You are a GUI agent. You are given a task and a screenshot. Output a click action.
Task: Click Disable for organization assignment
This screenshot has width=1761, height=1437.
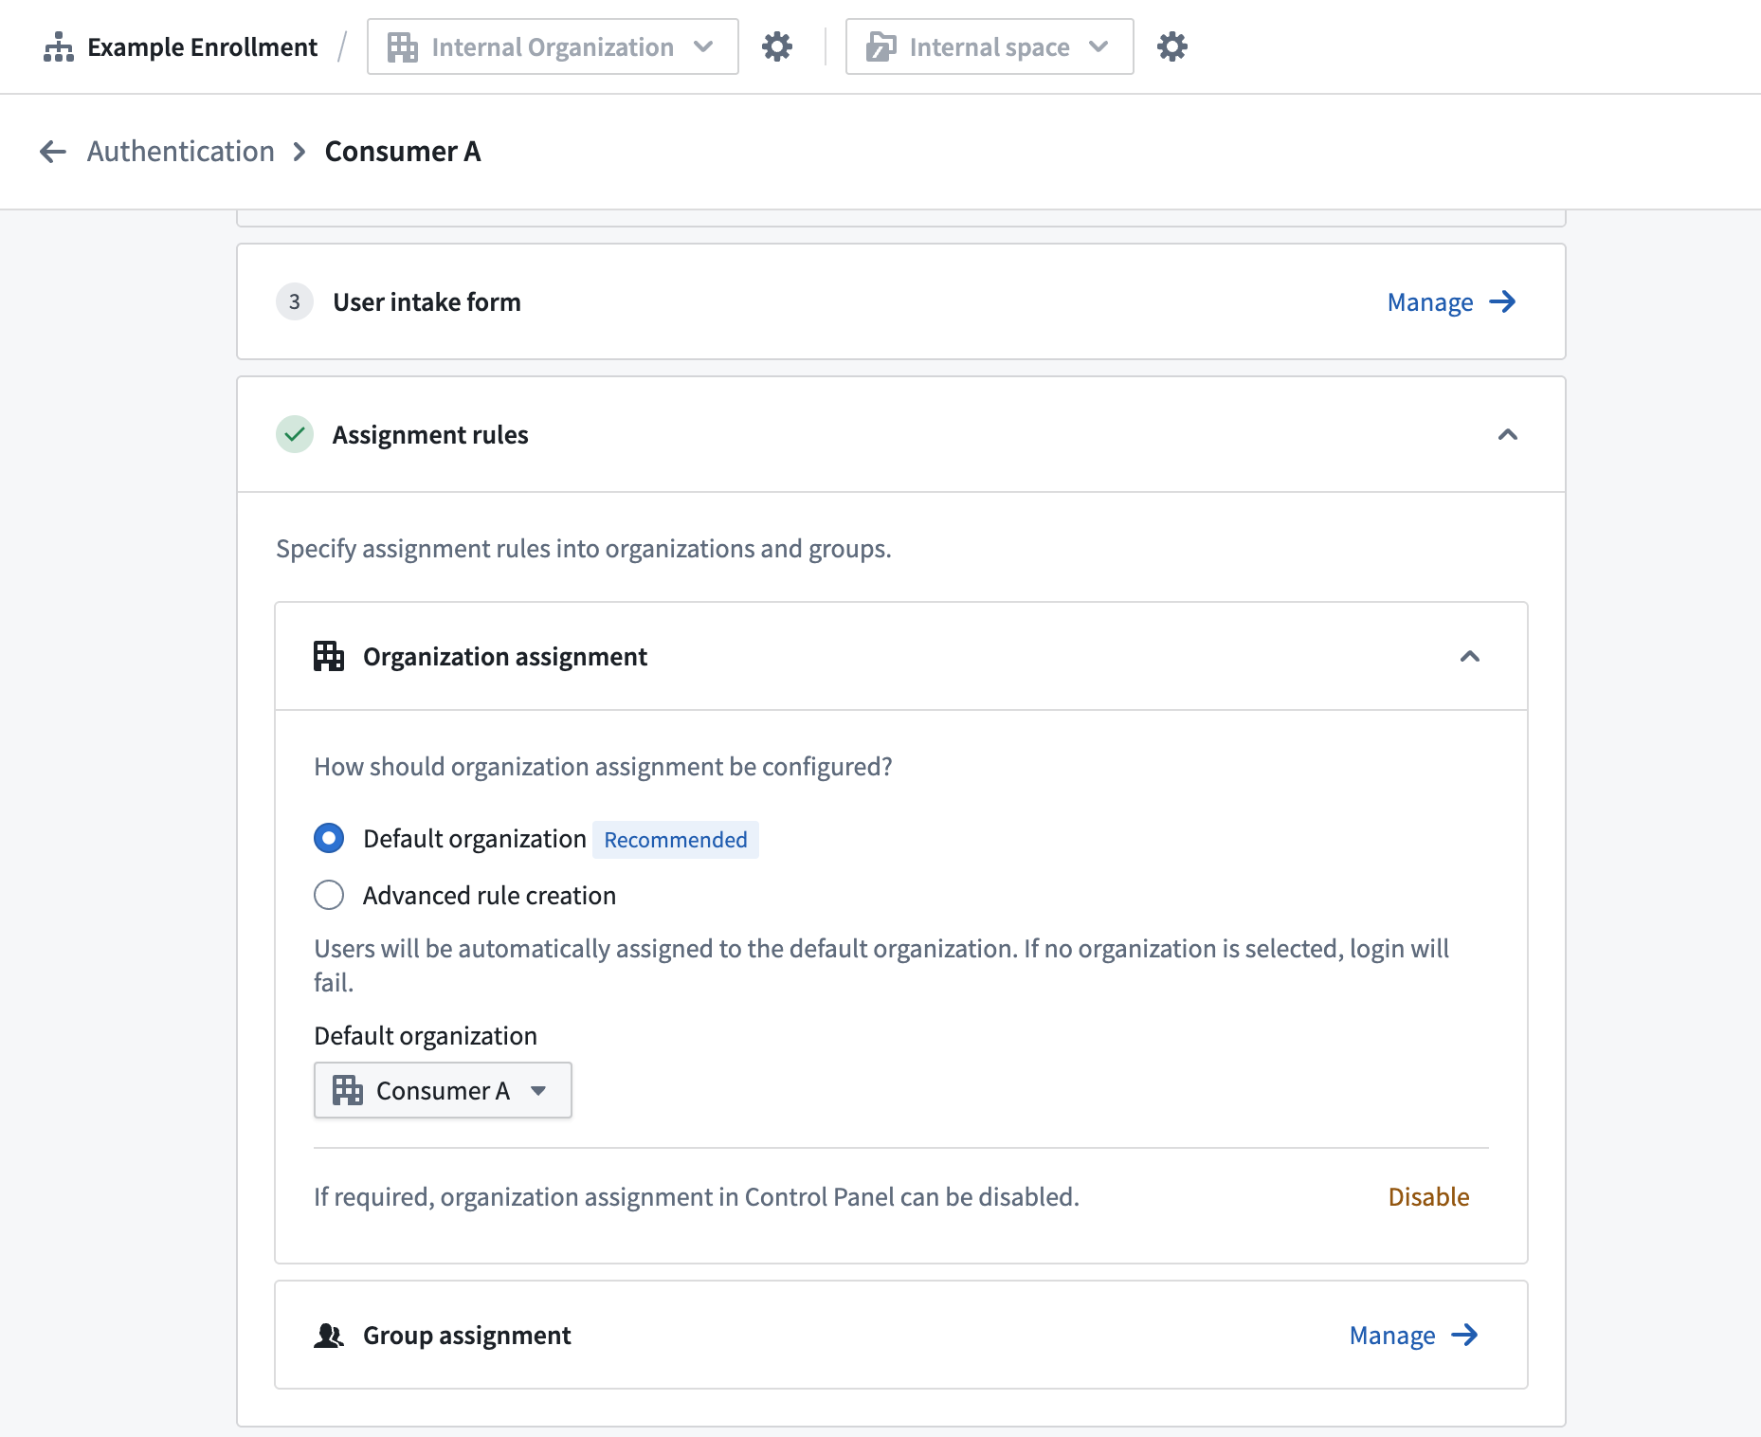point(1428,1197)
